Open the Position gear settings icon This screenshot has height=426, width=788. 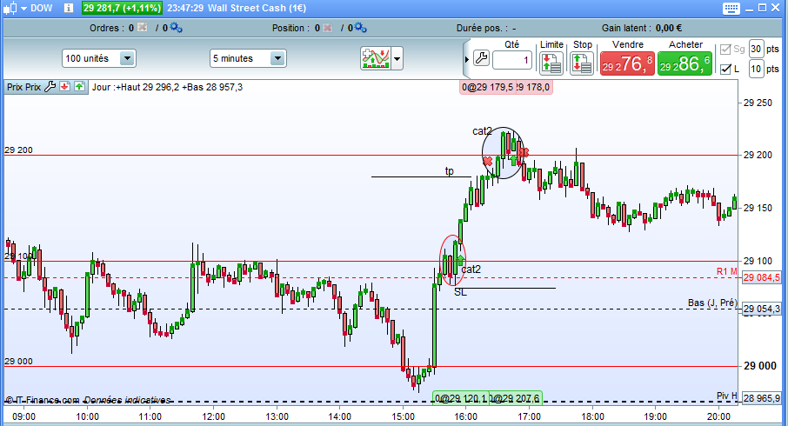360,28
